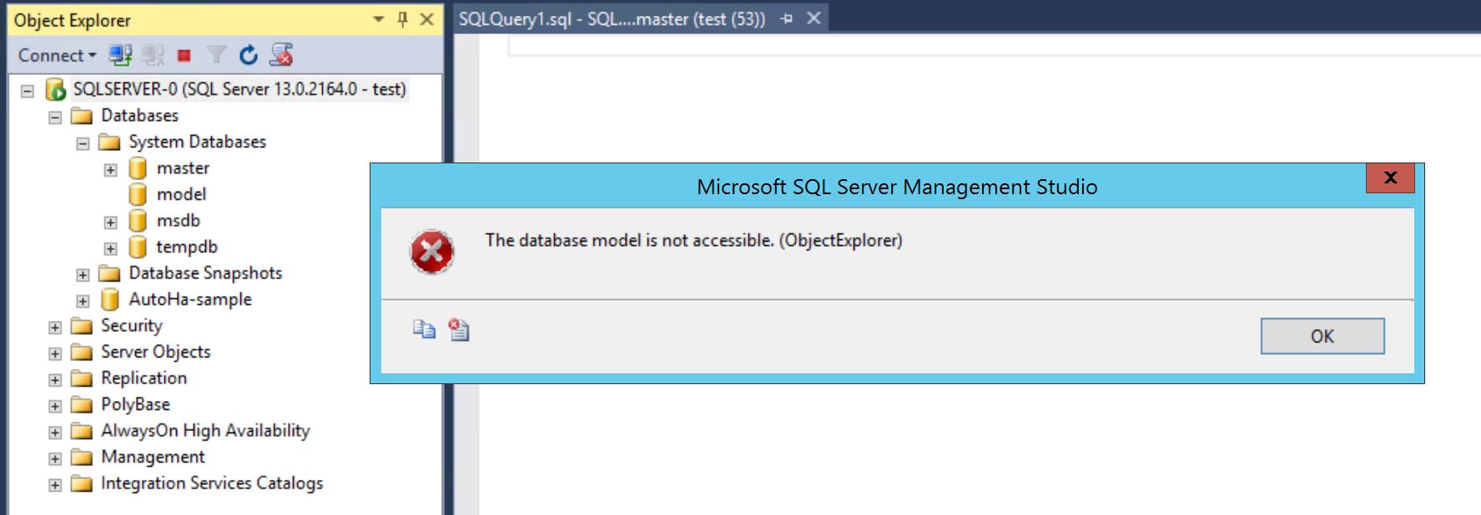
Task: Expand the Management node
Action: tap(55, 458)
